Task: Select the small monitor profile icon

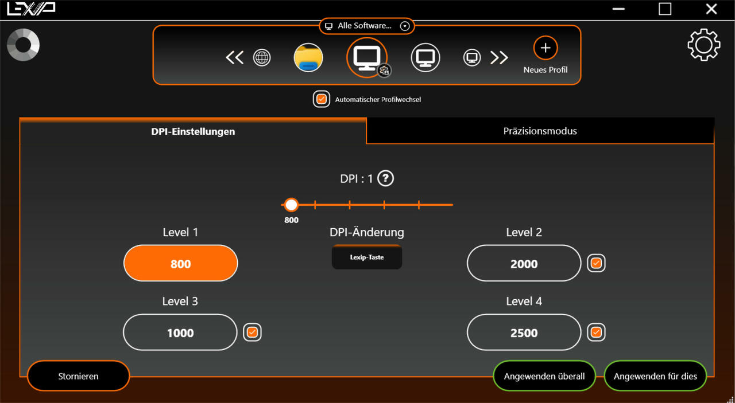Action: point(472,57)
